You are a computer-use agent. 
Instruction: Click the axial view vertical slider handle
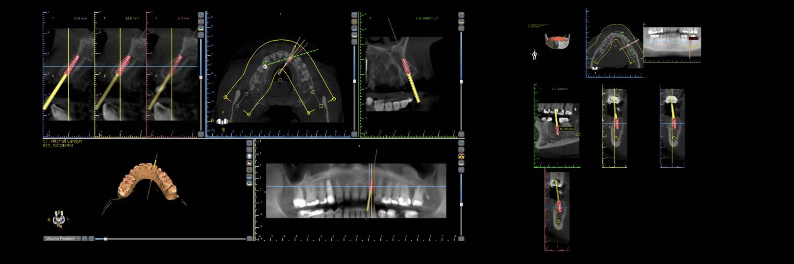click(x=354, y=81)
